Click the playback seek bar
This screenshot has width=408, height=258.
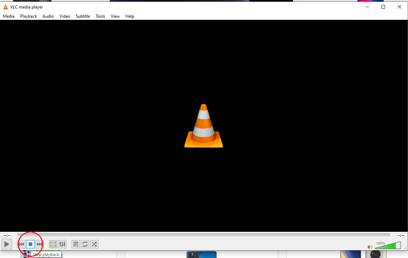coord(204,235)
